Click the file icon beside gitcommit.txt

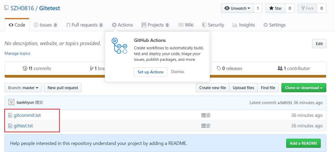10,115
